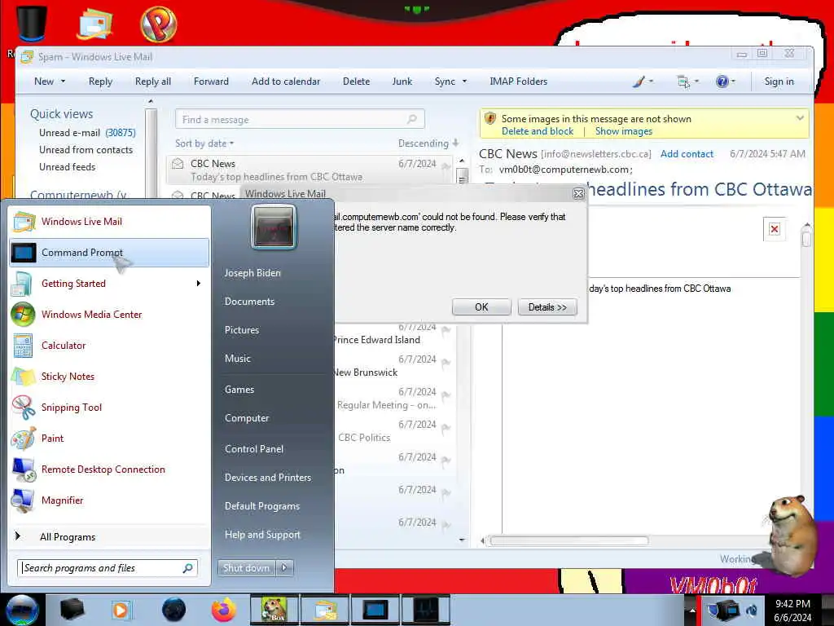The width and height of the screenshot is (834, 626).
Task: Switch to Windows Live Mail taskbar button
Action: click(324, 610)
